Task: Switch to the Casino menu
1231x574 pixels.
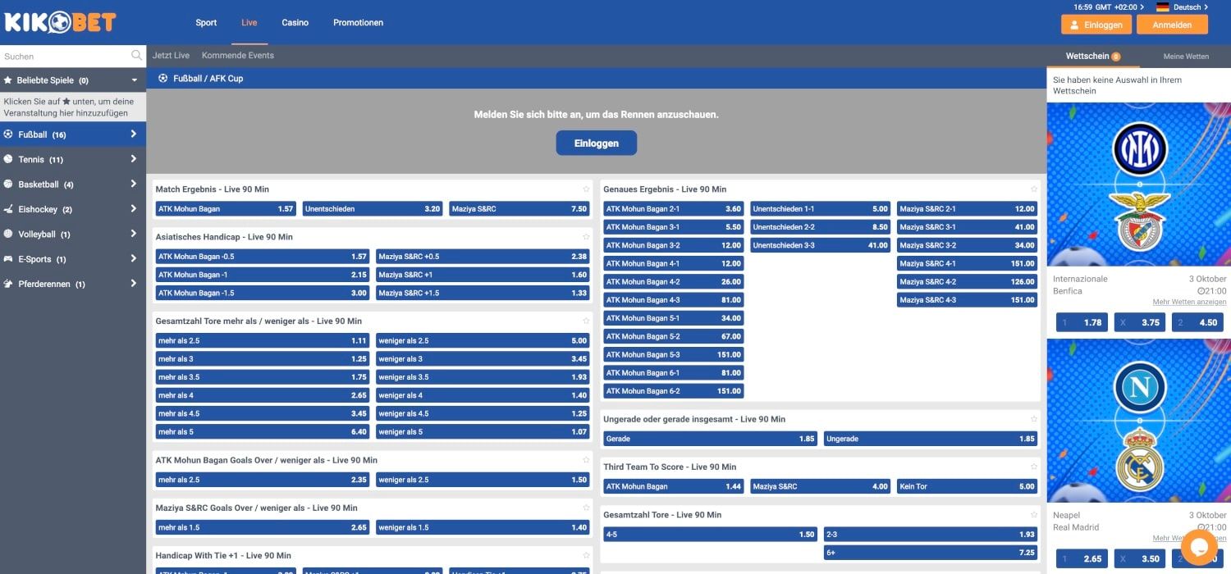Action: click(x=295, y=23)
